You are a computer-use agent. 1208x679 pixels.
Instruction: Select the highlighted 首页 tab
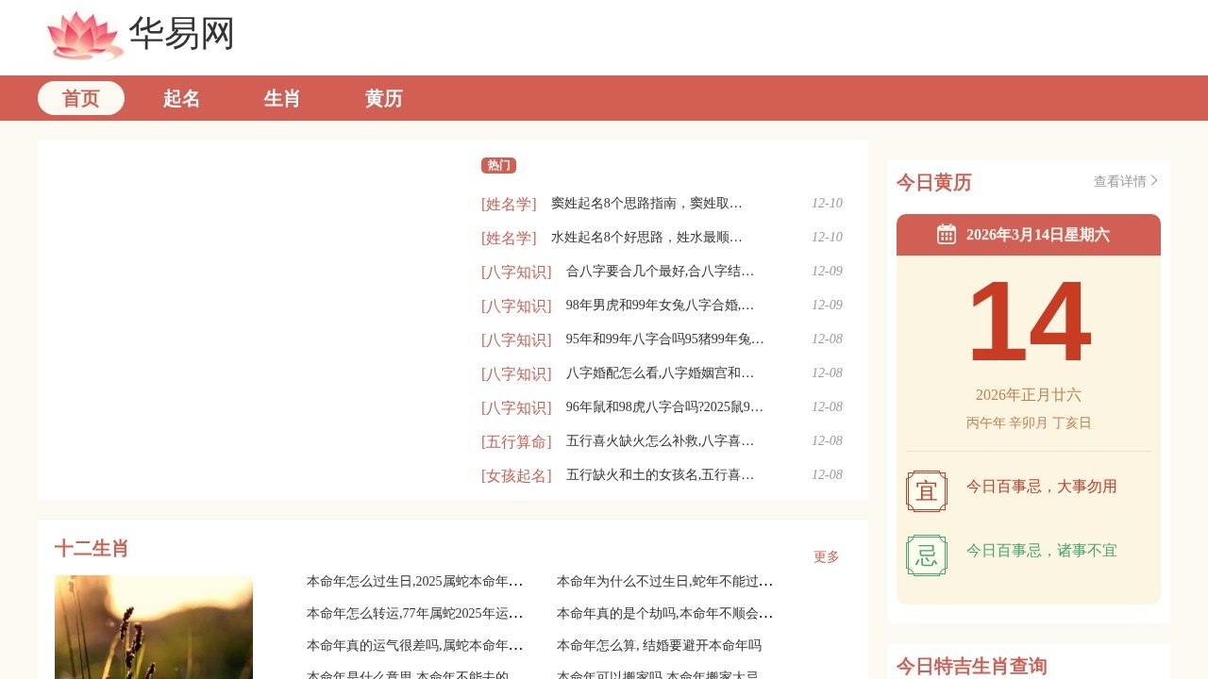(x=80, y=97)
